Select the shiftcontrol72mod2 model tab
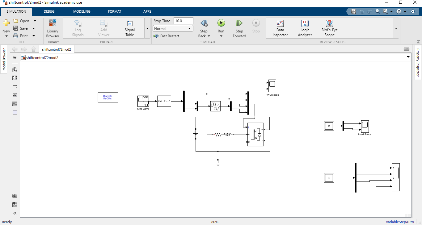 57,49
